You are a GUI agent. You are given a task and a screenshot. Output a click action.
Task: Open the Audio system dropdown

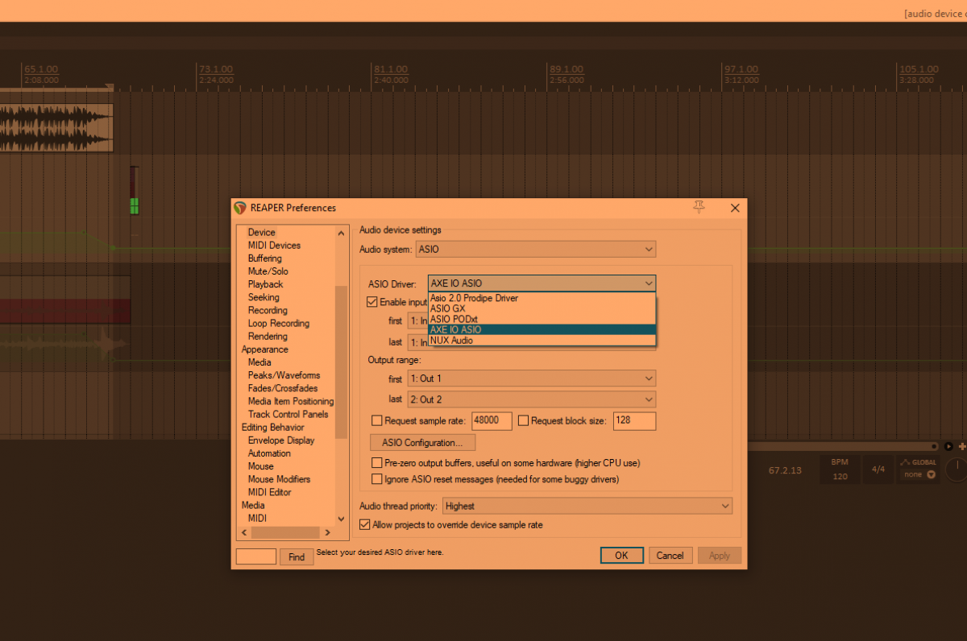[x=535, y=250]
